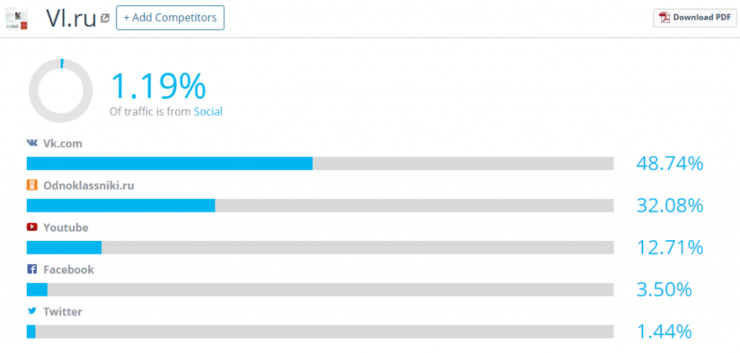This screenshot has width=740, height=353.
Task: Click the Odnoklassniki orange icon
Action: coord(32,185)
